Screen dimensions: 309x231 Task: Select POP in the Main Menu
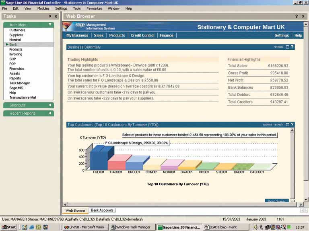click(x=12, y=64)
